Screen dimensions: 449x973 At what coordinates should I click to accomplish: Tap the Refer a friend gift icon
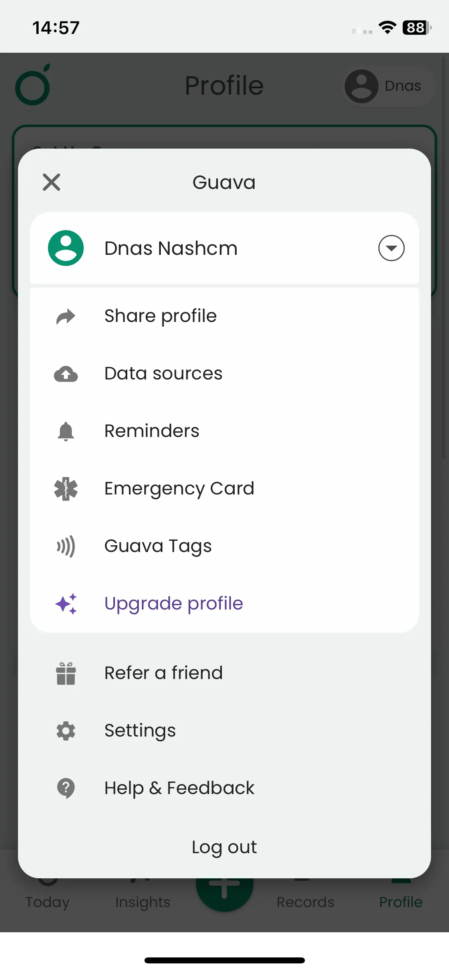tap(66, 673)
